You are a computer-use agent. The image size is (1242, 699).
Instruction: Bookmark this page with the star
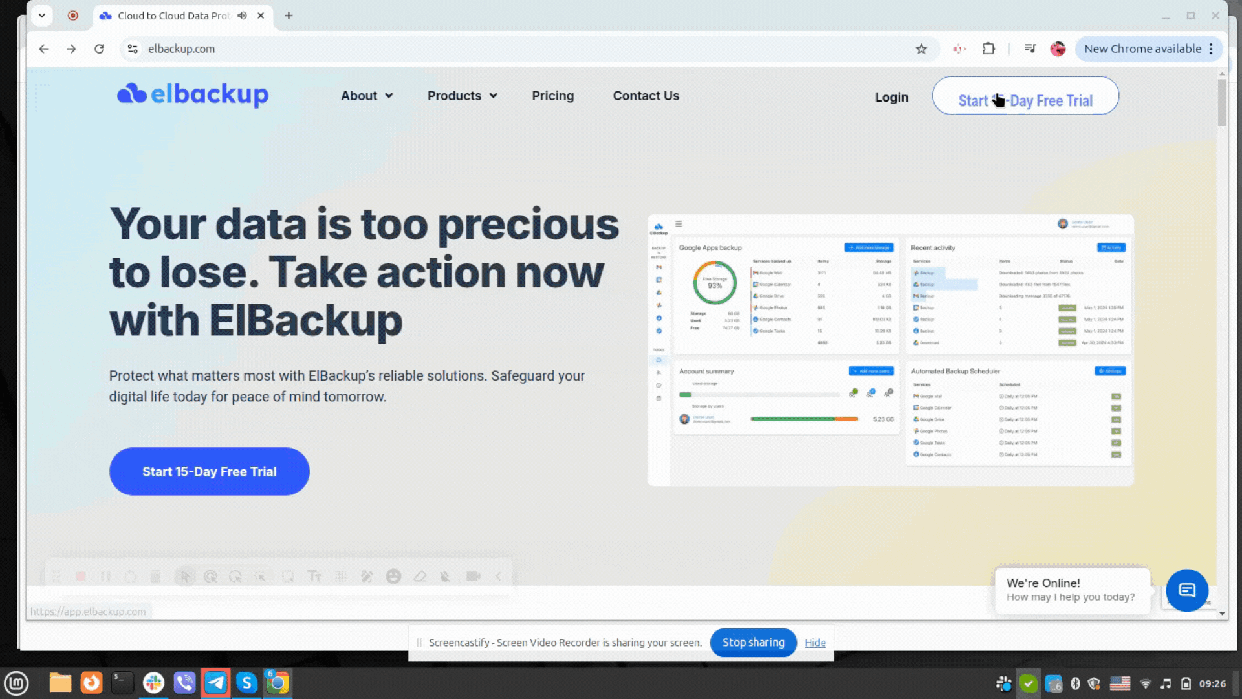tap(921, 49)
